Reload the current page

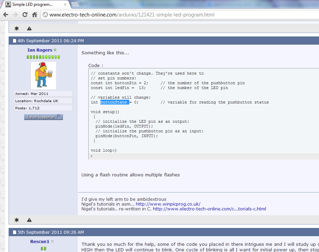(x=25, y=15)
